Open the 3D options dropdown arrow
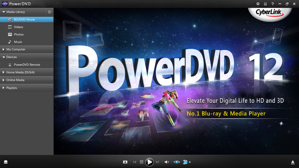Screen dimensions: 299x168 190,162
